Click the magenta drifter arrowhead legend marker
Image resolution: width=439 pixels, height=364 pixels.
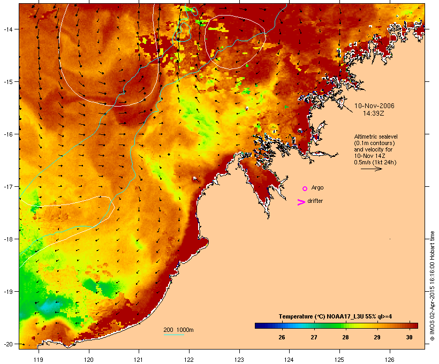[301, 202]
